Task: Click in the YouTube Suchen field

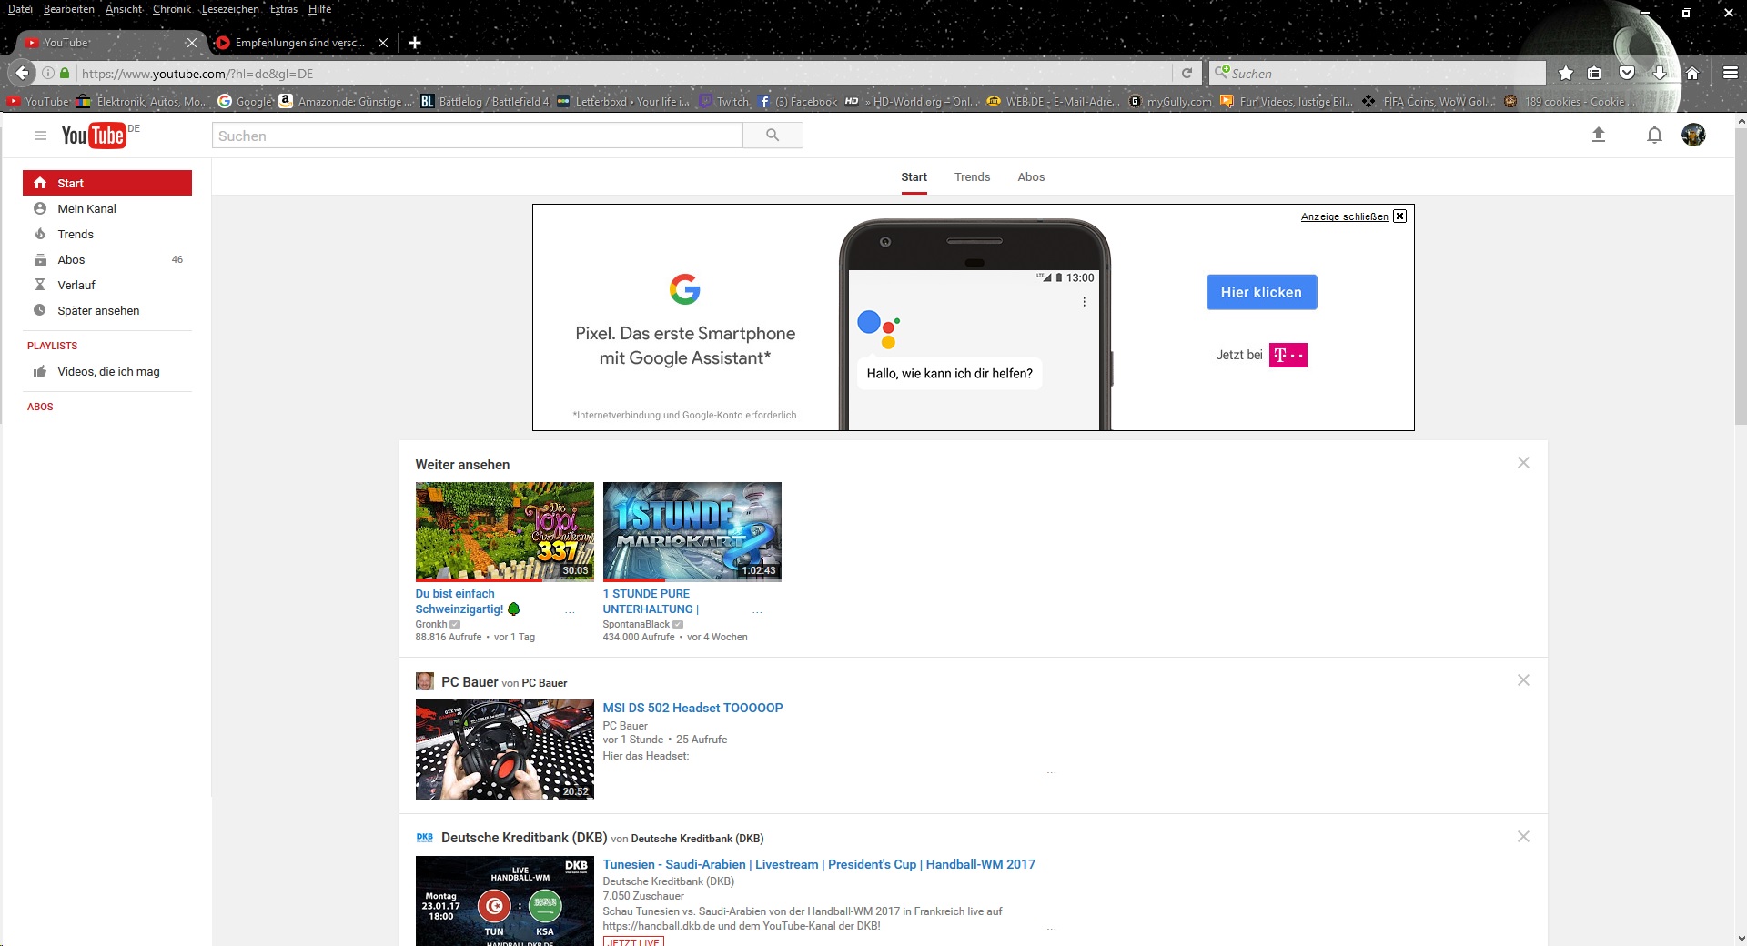Action: [478, 136]
